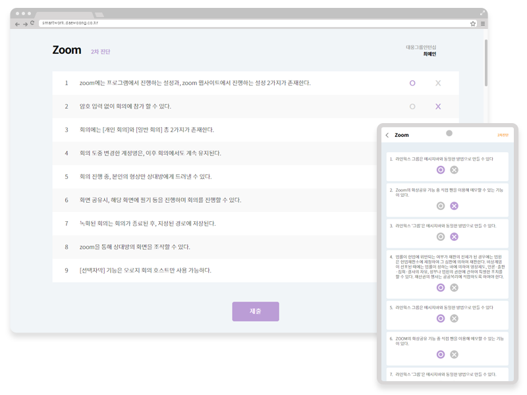
Task: Select X for mobile panel question 1
Action: pyautogui.click(x=454, y=170)
